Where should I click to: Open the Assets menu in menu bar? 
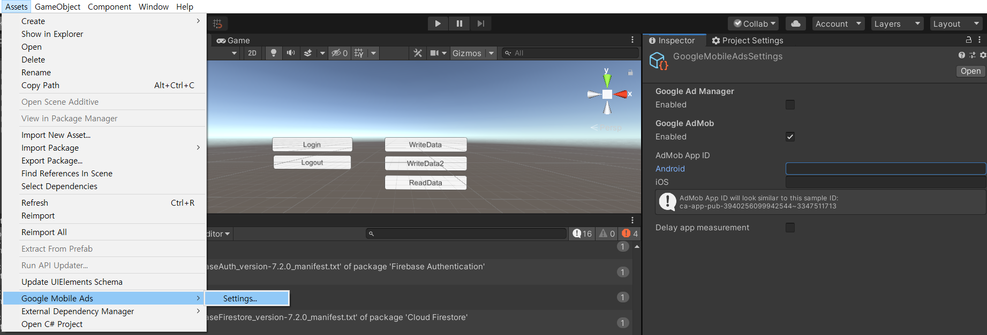[17, 6]
